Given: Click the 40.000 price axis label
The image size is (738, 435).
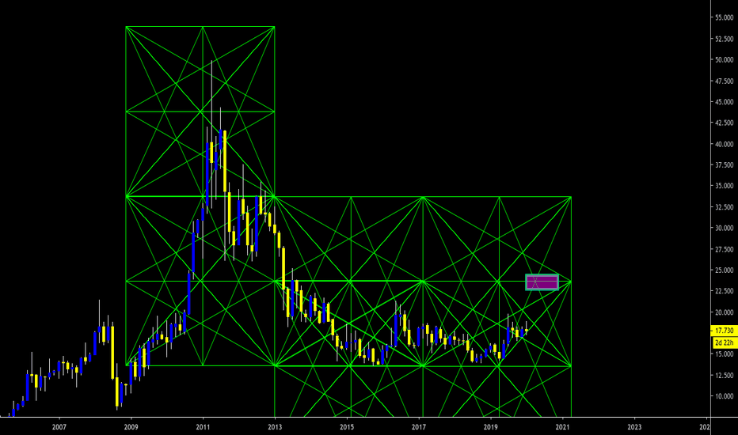Looking at the screenshot, I should (x=725, y=144).
